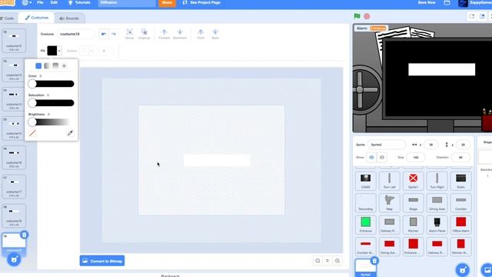Viewport: 492px width, 277px height.
Task: Pick a color with the eyedropper tool
Action: 70,133
